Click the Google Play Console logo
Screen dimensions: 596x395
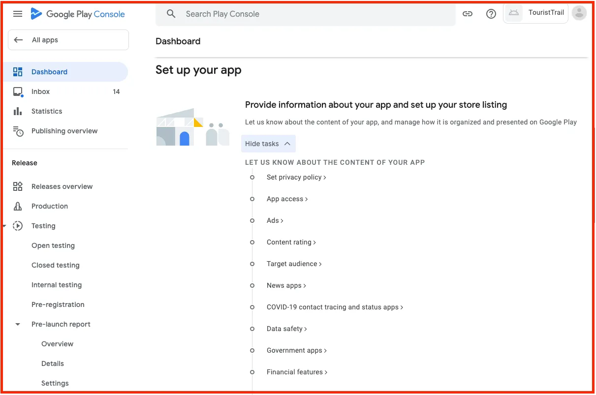(x=78, y=14)
